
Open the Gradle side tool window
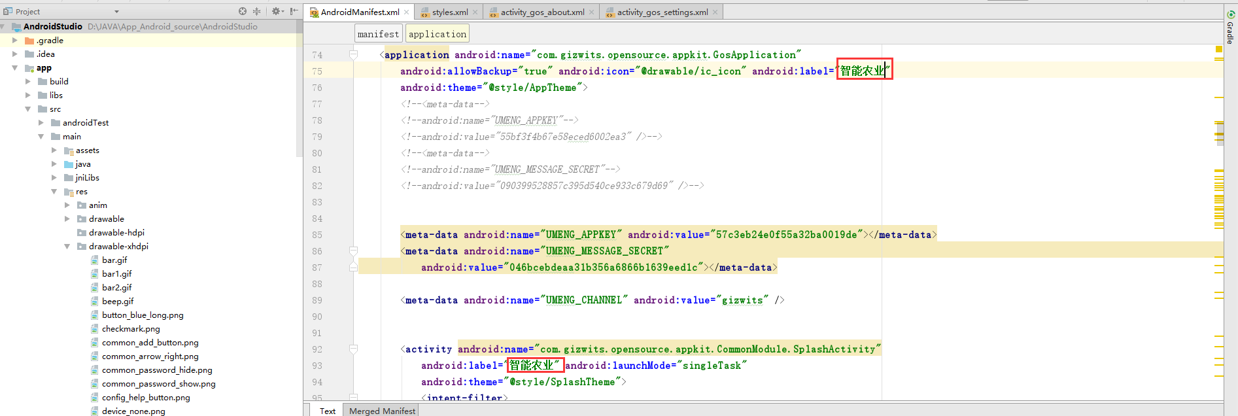click(x=1230, y=28)
